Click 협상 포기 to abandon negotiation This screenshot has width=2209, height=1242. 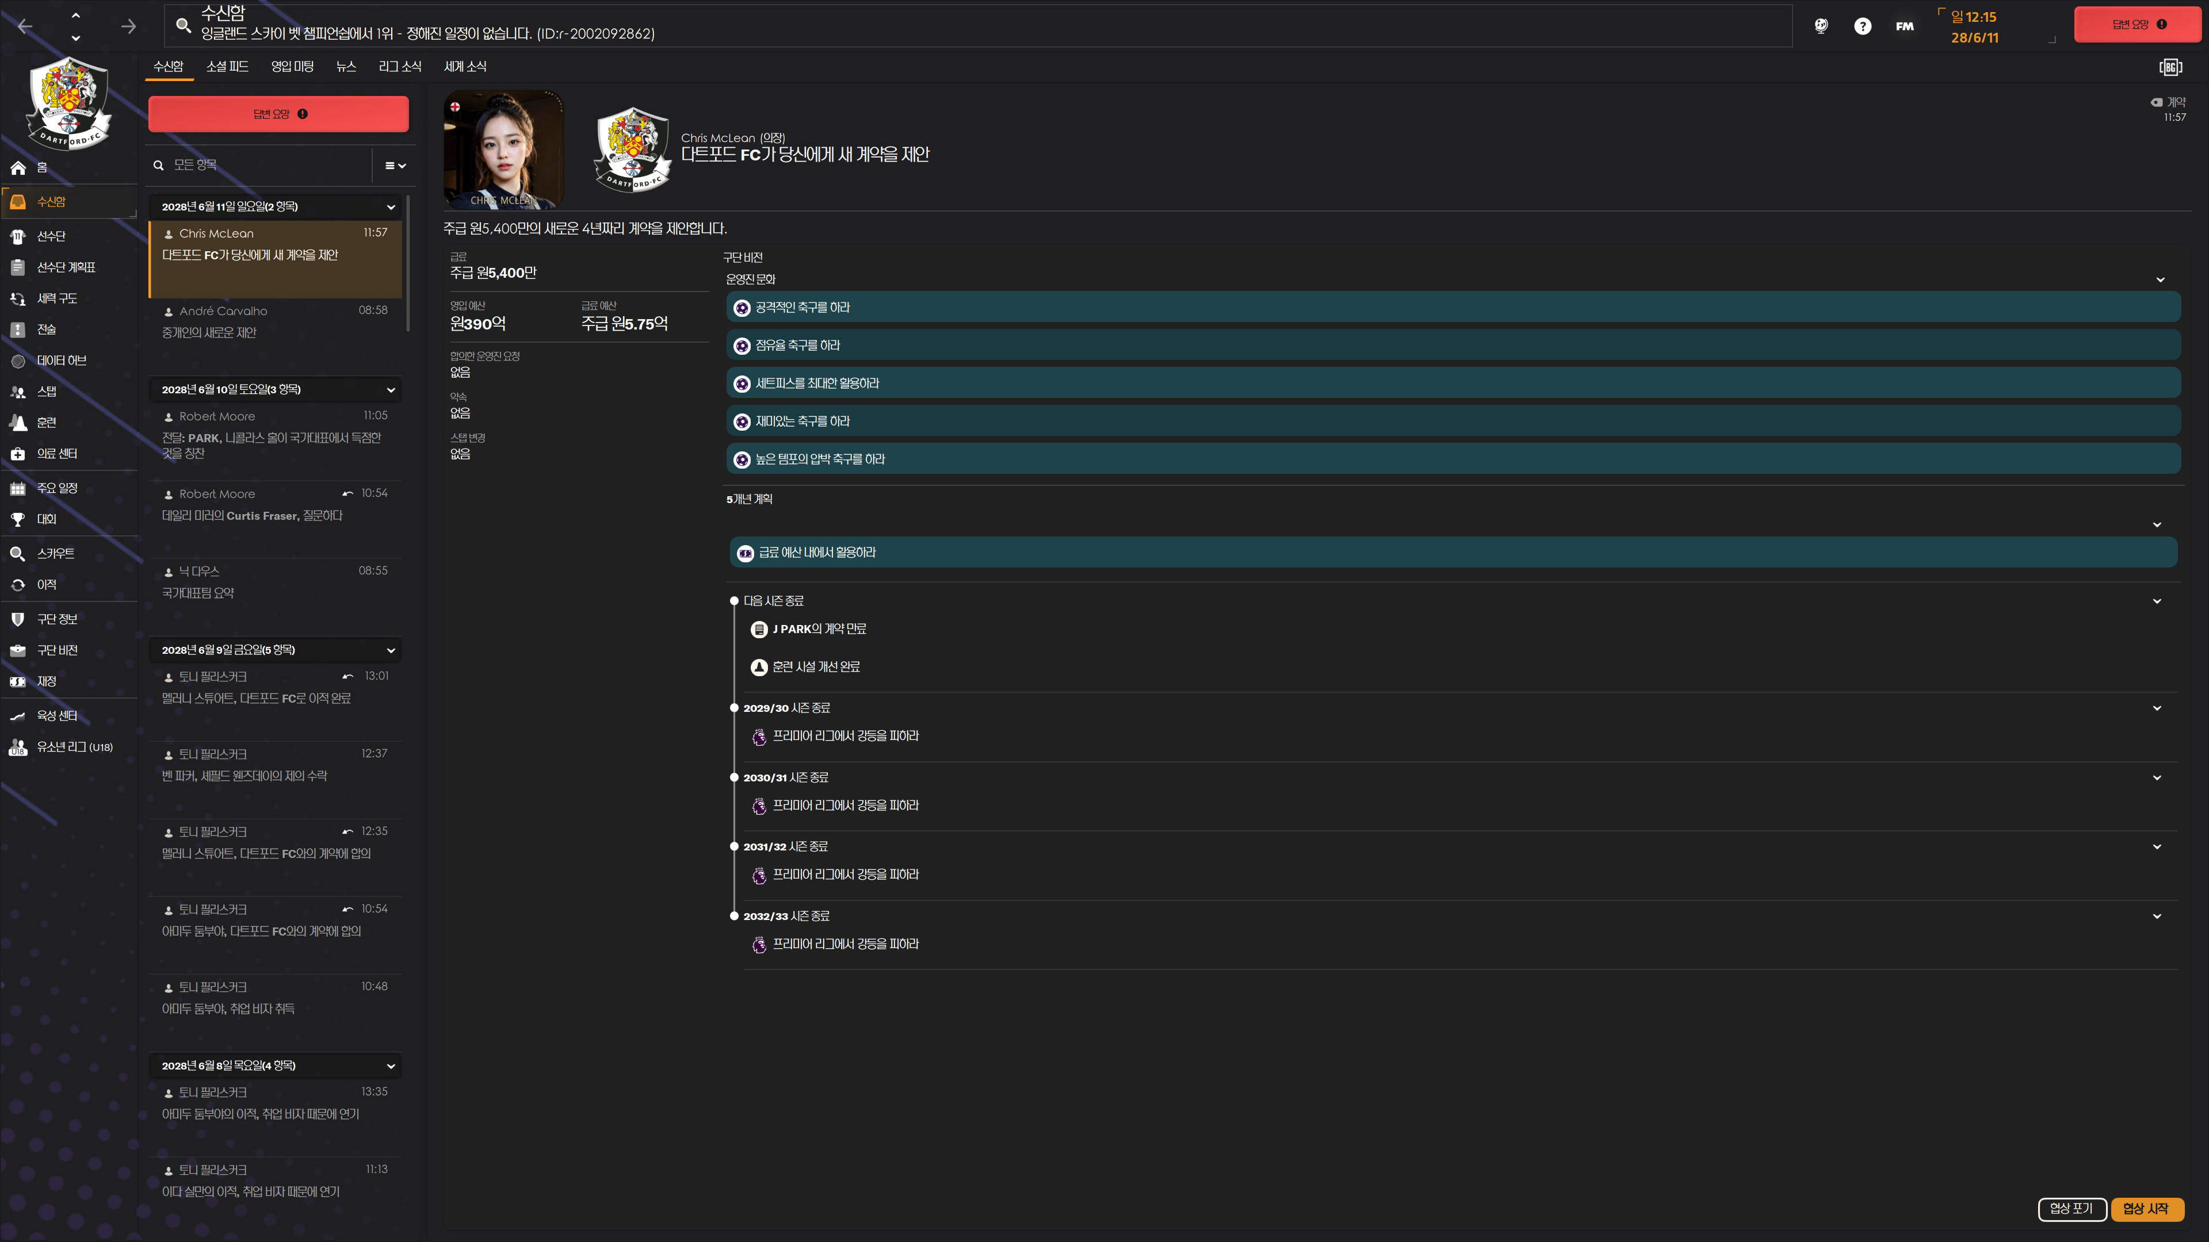click(x=2072, y=1209)
